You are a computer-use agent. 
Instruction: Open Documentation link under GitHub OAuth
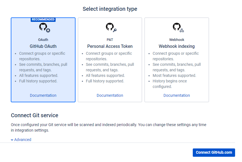tap(43, 95)
